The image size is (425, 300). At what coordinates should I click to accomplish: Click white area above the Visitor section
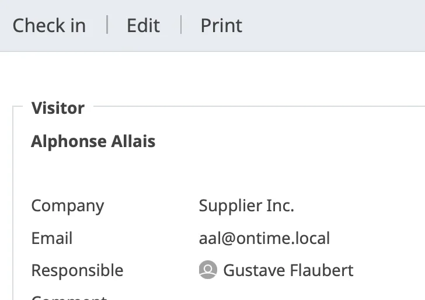click(212, 76)
